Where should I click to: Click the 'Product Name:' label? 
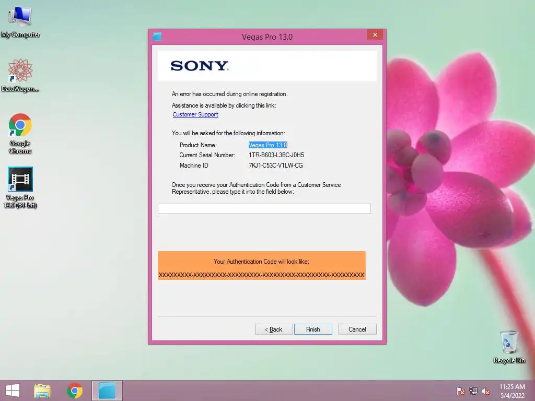[198, 145]
